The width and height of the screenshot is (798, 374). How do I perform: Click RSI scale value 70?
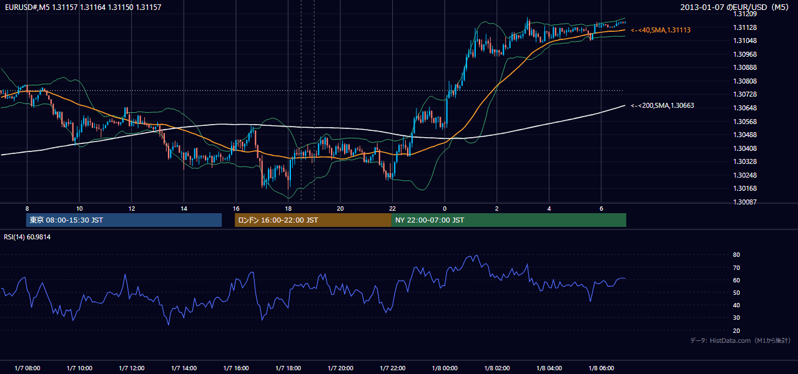point(736,267)
